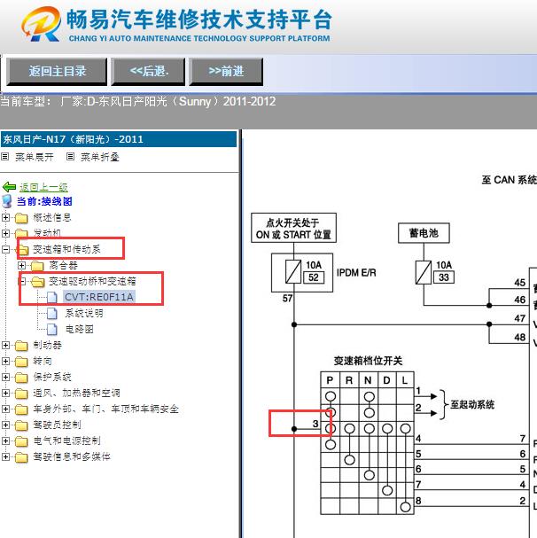Click the 电路图 document icon
The image size is (537, 538).
click(x=51, y=329)
